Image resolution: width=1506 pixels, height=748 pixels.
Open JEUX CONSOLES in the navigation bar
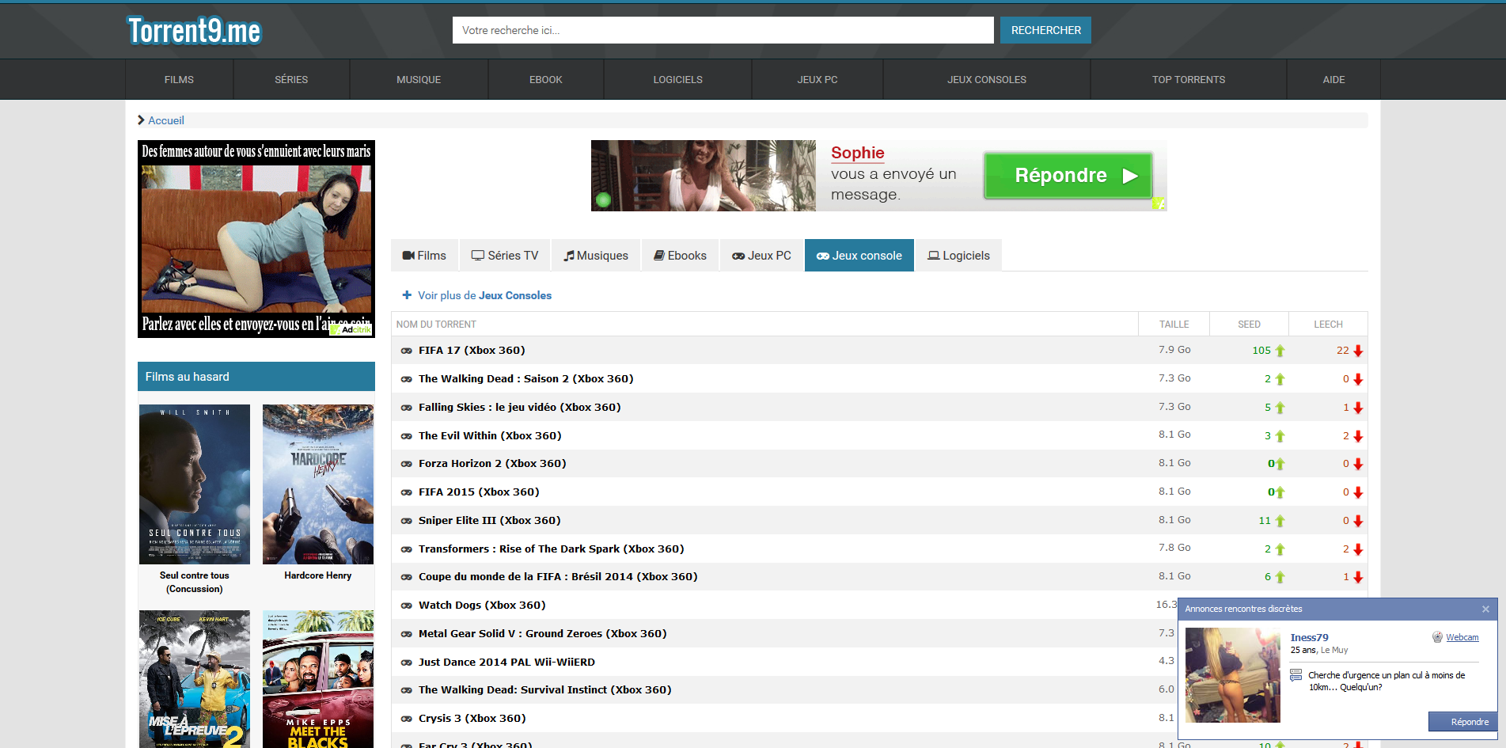pos(987,80)
